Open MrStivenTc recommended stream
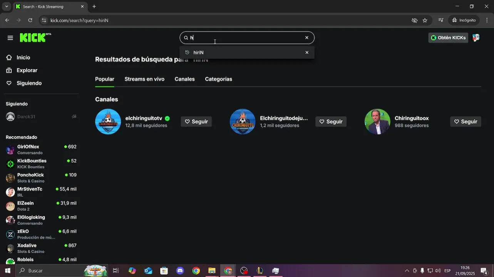This screenshot has width=494, height=277. click(x=41, y=192)
